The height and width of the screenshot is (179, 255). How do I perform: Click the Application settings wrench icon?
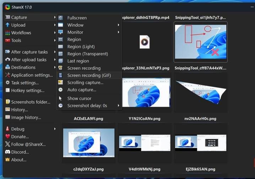7,75
